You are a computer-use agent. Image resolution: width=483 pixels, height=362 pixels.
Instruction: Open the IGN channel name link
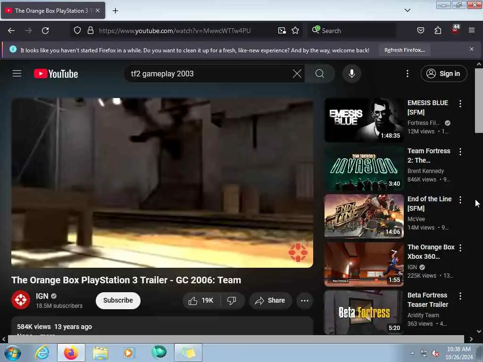(42, 296)
